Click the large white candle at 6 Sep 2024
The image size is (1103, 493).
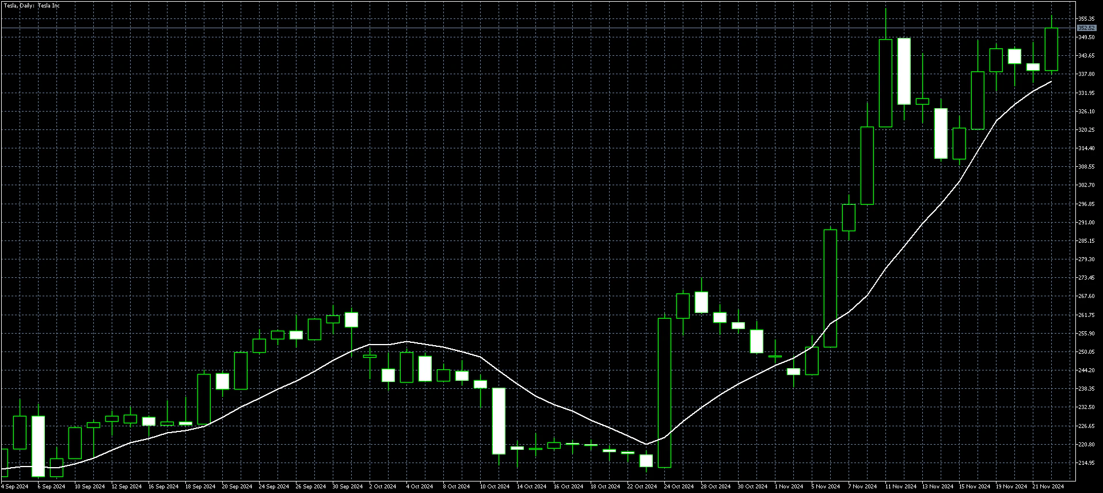coord(38,446)
